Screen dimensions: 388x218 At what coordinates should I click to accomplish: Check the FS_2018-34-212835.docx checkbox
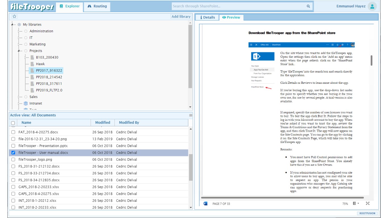point(13,180)
